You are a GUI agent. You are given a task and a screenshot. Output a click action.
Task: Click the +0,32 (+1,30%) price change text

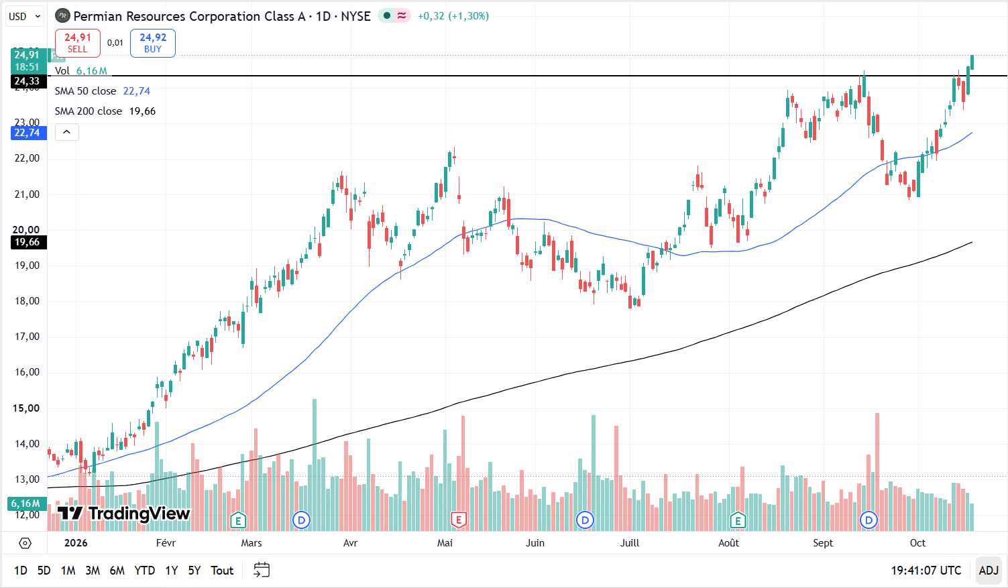(453, 16)
